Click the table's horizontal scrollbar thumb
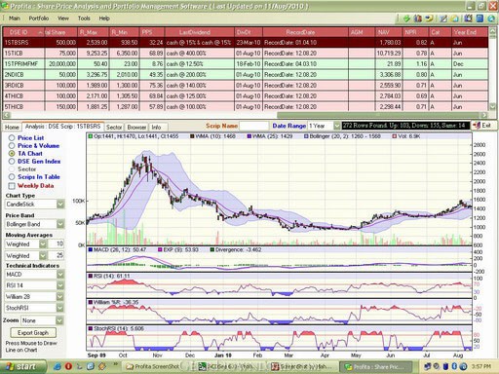499x374 pixels. pos(378,115)
